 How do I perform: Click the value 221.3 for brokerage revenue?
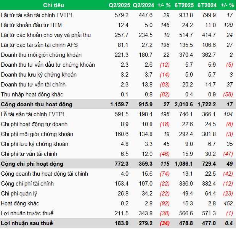coord(122,55)
